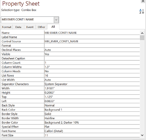Image resolution: width=146 pixels, height=140 pixels.
Task: Sort properties alphabetically with A-Z icon
Action: coord(142,11)
